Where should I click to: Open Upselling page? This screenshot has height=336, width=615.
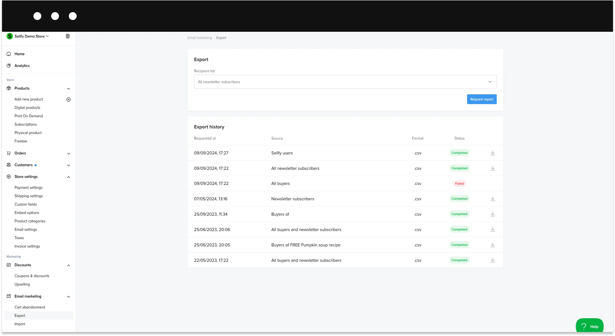click(x=22, y=284)
